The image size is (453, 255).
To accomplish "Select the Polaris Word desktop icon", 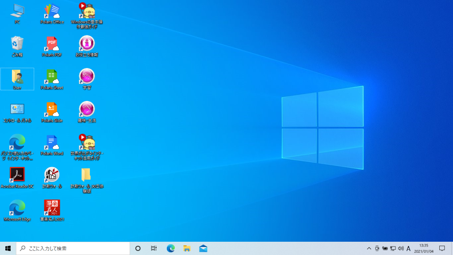I will click(52, 143).
